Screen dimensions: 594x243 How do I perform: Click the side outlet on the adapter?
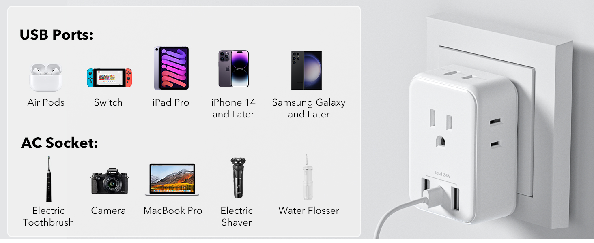[495, 133]
